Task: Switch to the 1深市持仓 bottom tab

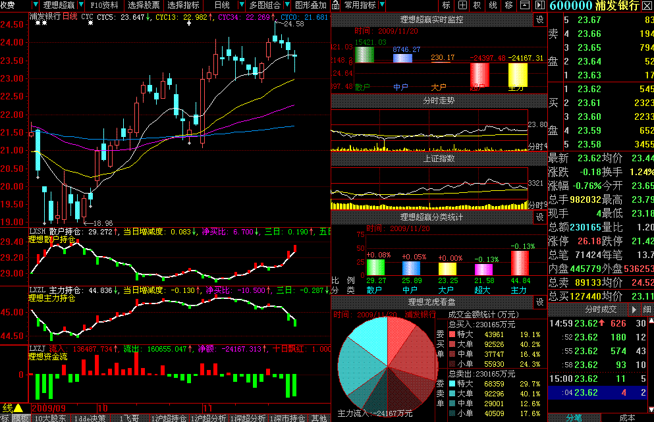Action: (x=287, y=418)
